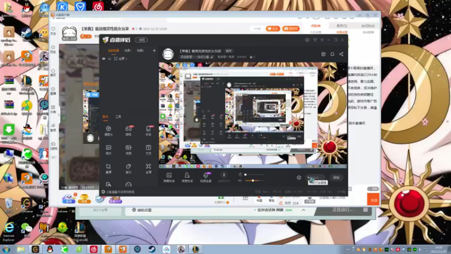This screenshot has width=451, height=254.
Task: Open the category icon in the Douyu sidebar
Action: tap(53, 109)
